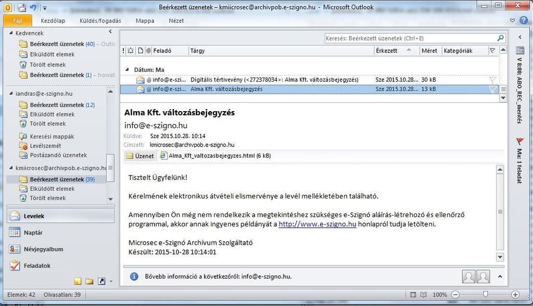Click the search magnifier icon

pyautogui.click(x=500, y=38)
